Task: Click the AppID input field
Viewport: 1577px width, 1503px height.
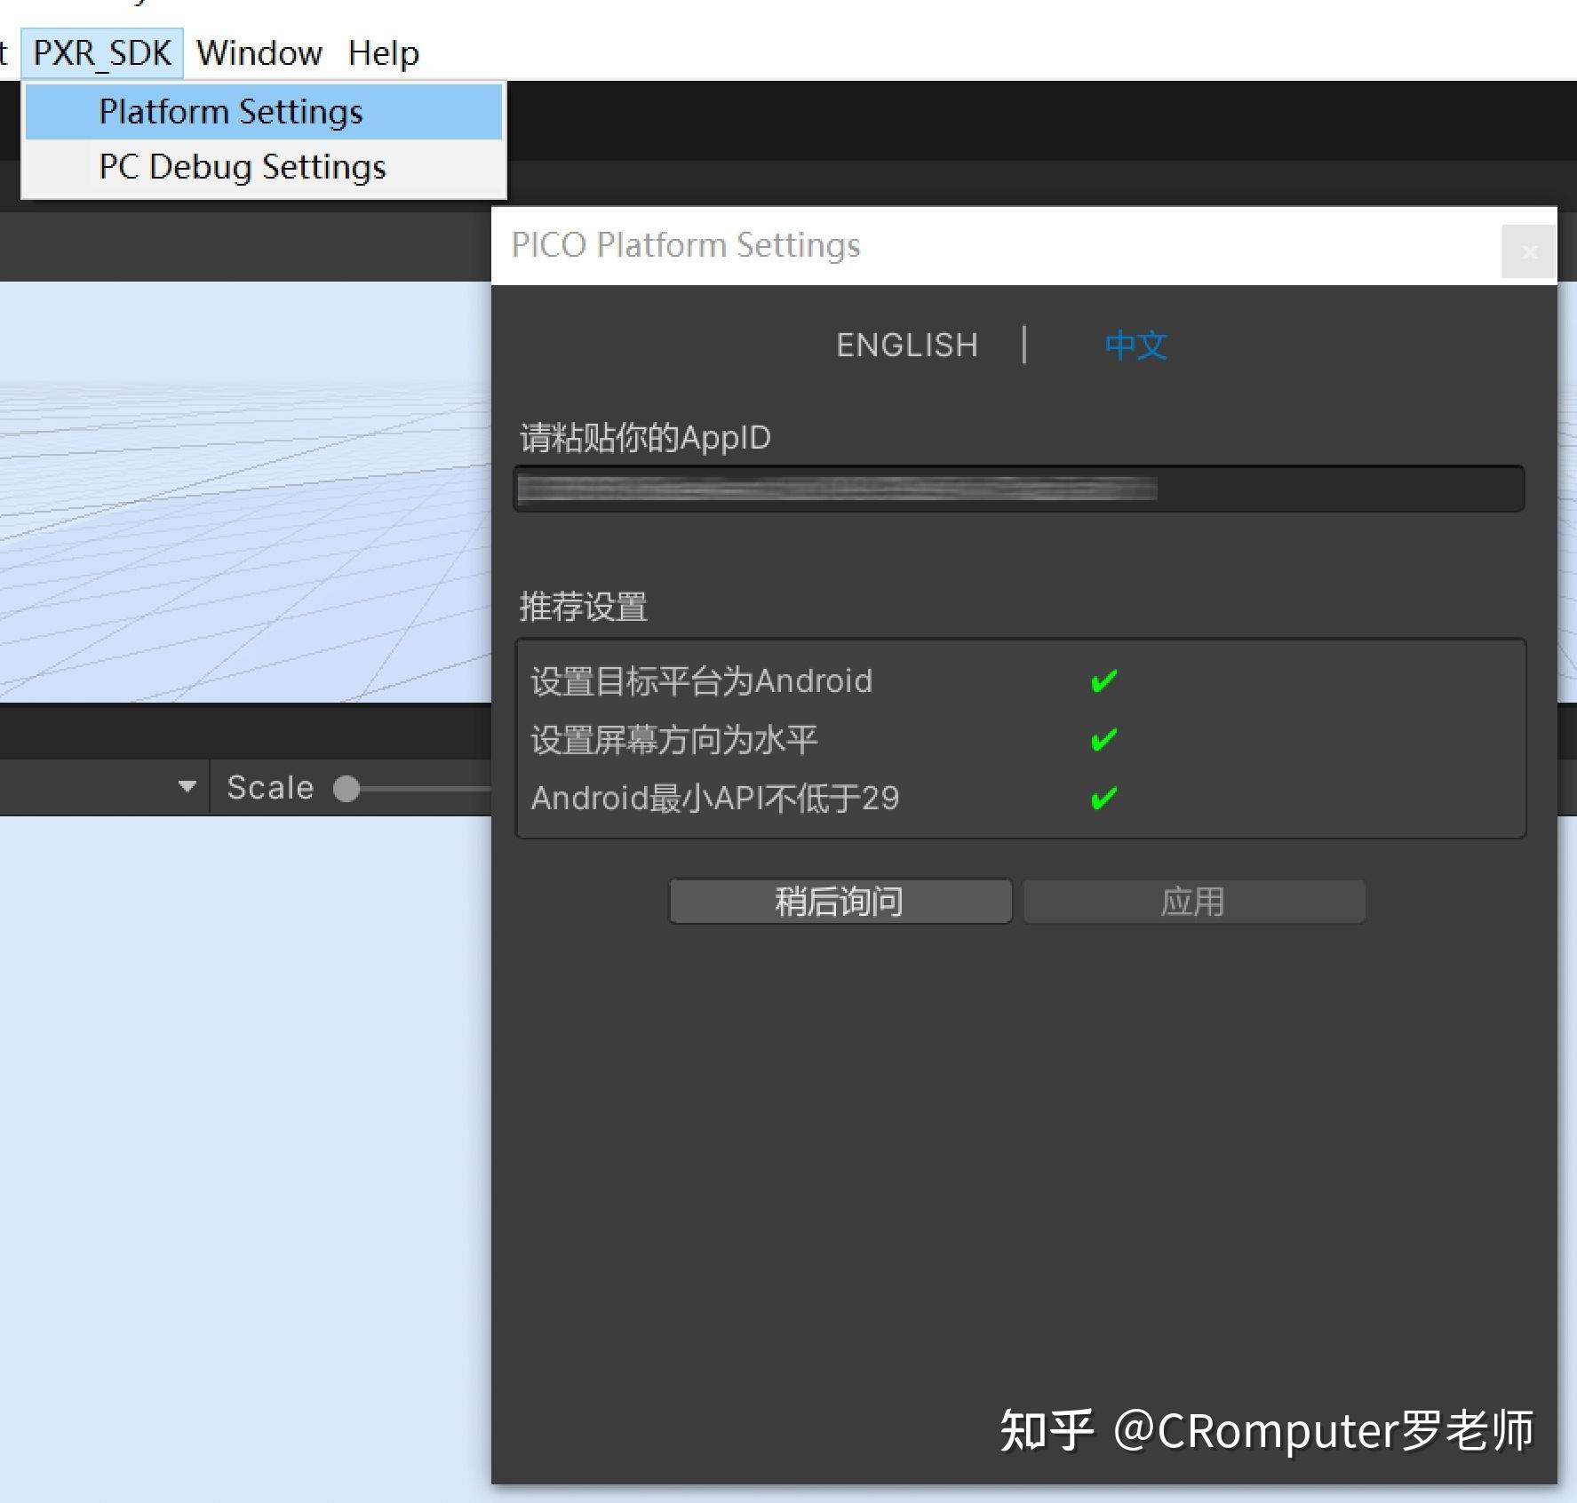Action: pos(1019,489)
